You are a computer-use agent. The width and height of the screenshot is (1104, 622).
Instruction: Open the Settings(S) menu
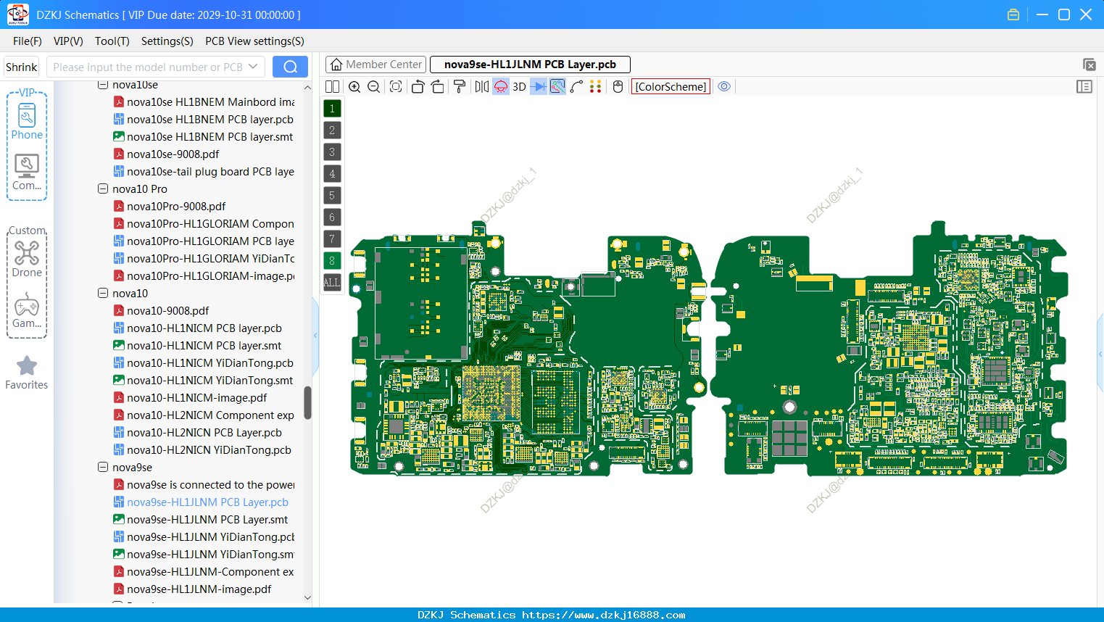(167, 41)
